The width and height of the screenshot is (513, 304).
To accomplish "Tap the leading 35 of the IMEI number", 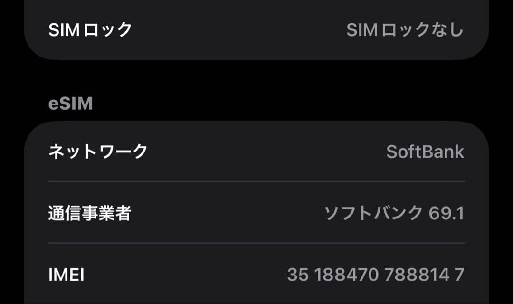I will tap(298, 275).
